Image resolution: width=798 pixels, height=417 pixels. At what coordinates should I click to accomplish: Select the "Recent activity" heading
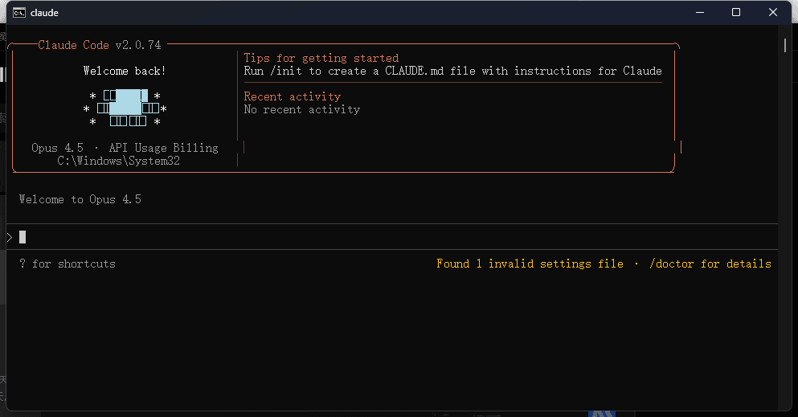[292, 96]
